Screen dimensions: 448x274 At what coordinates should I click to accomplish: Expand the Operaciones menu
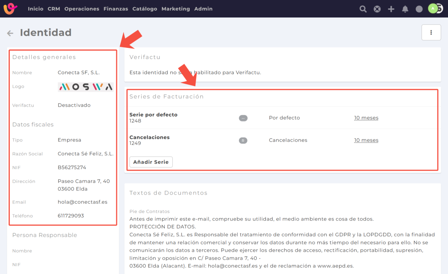tap(82, 9)
